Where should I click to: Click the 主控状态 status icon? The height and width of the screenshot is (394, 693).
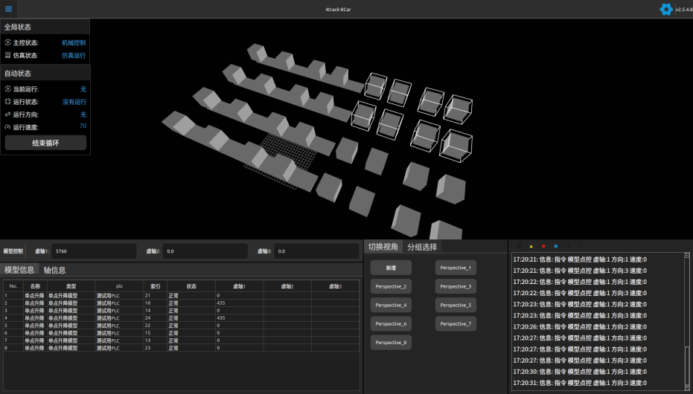[x=8, y=43]
